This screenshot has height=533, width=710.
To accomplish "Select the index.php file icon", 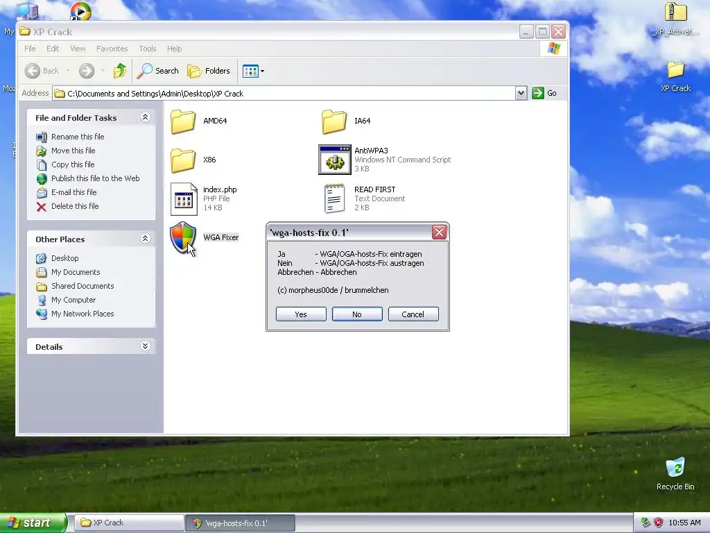I will [184, 198].
